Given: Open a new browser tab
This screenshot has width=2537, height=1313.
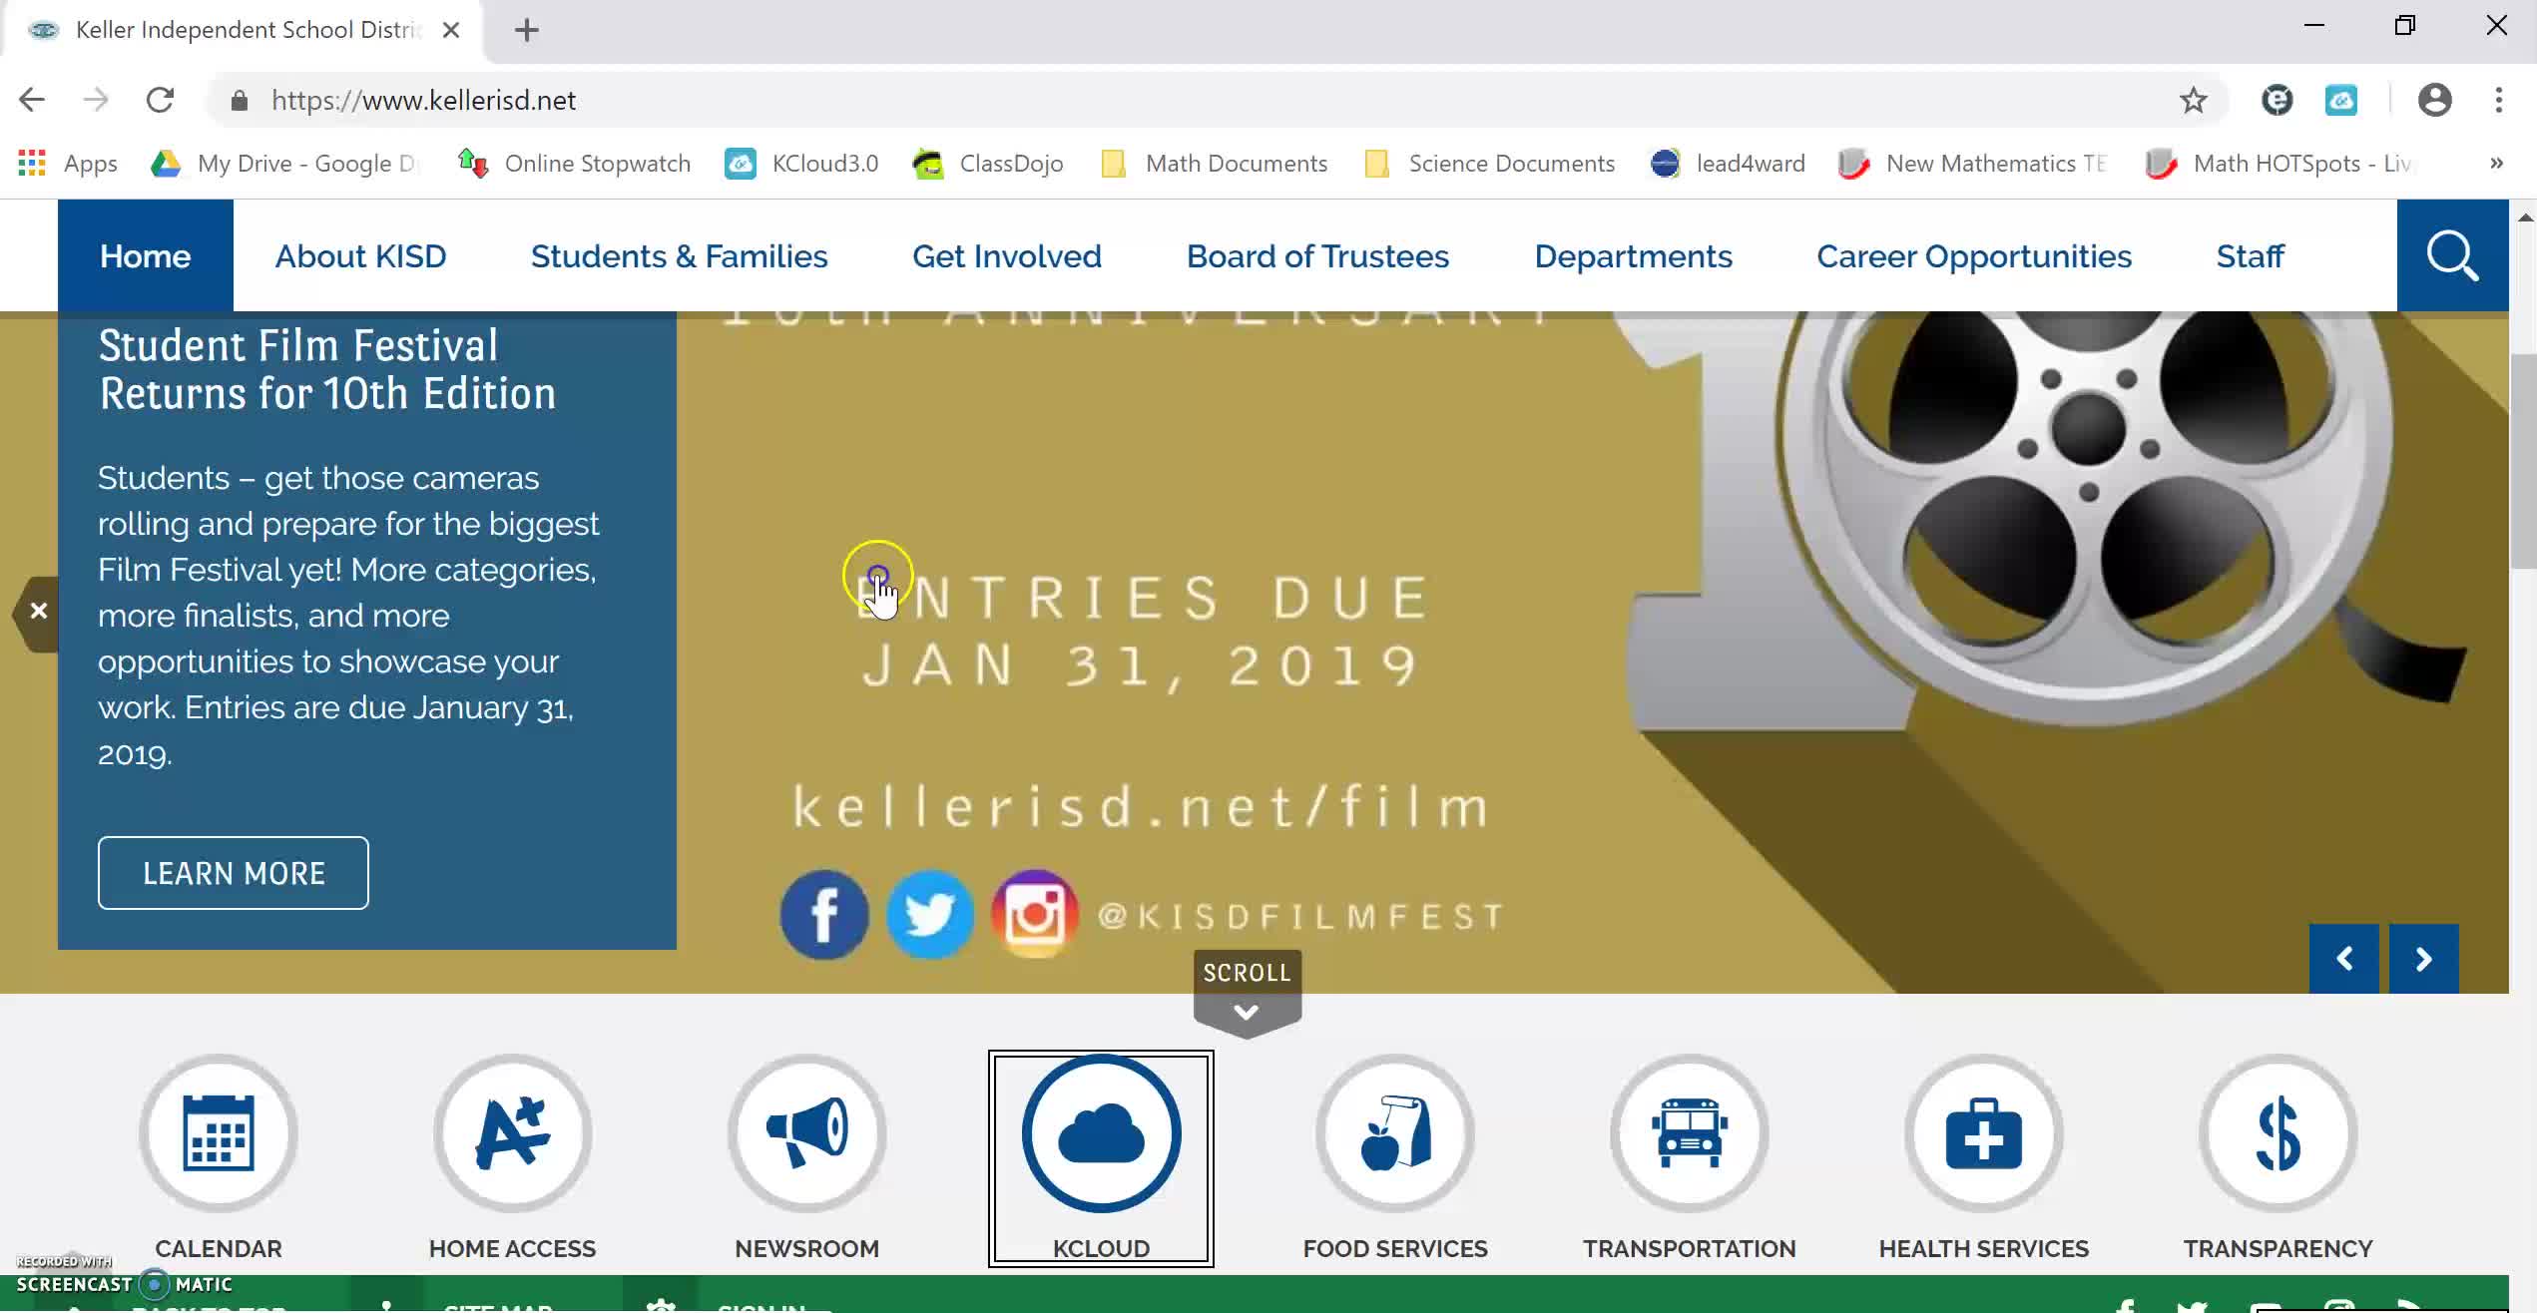Looking at the screenshot, I should [x=526, y=30].
